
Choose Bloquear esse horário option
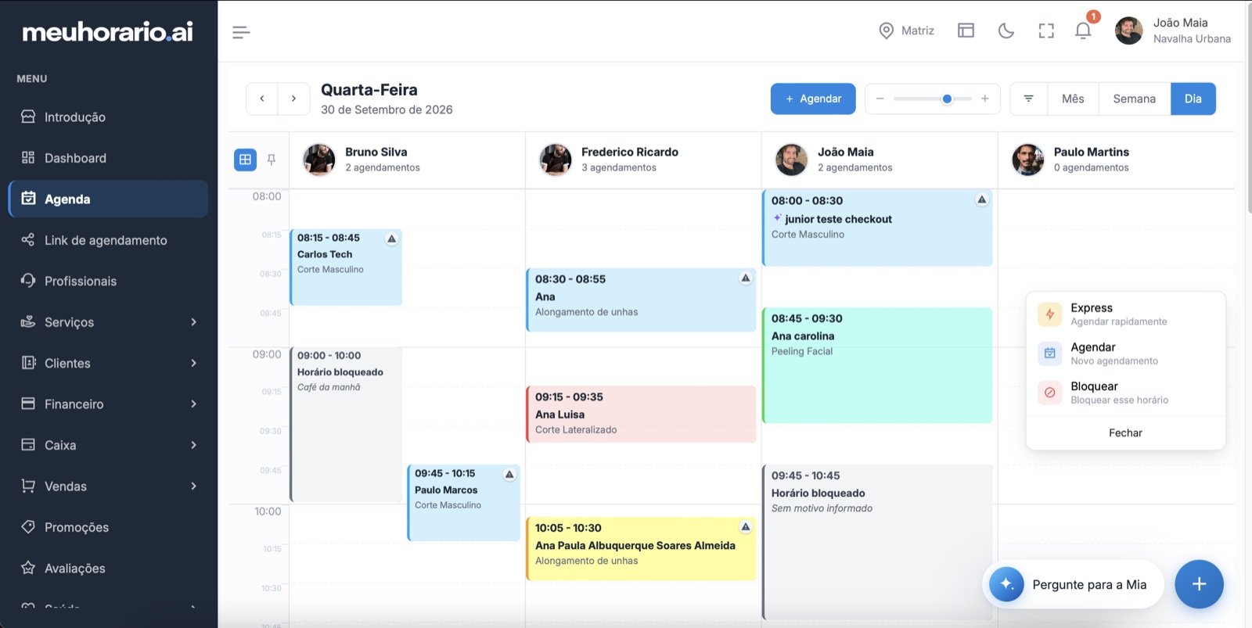pos(1125,393)
